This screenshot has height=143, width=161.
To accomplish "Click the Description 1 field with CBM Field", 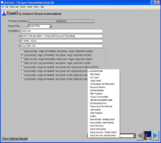I will (62, 31).
